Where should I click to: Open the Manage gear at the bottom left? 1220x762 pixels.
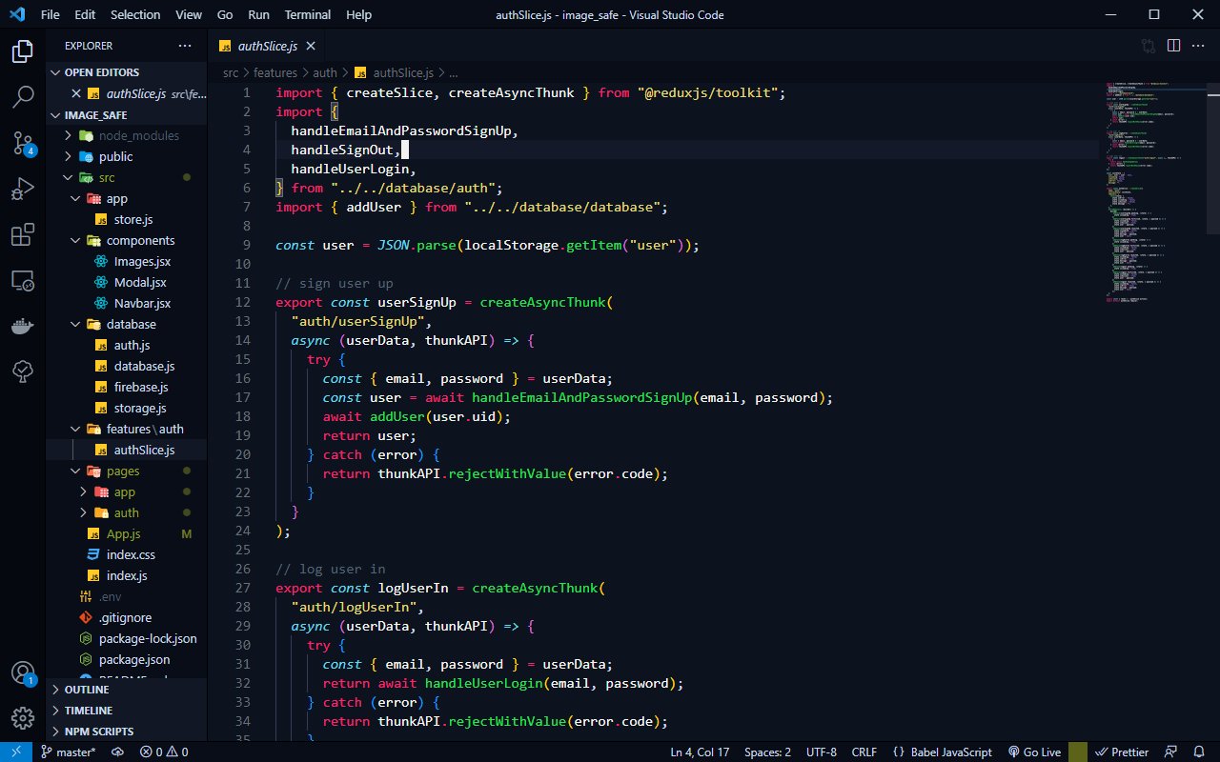point(21,717)
